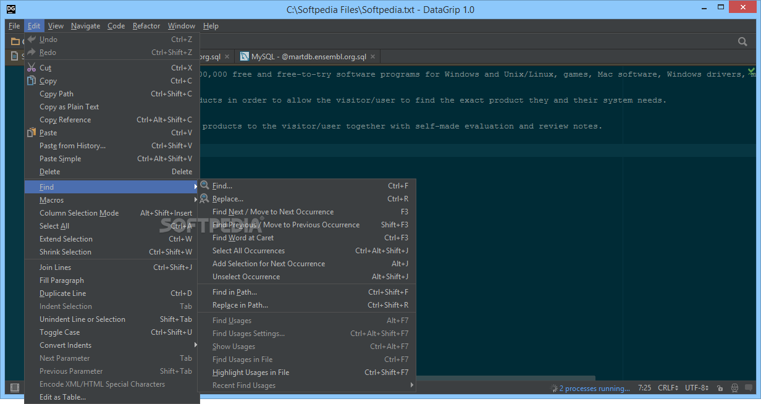The height and width of the screenshot is (404, 761).
Task: Open the View menu
Action: click(56, 26)
